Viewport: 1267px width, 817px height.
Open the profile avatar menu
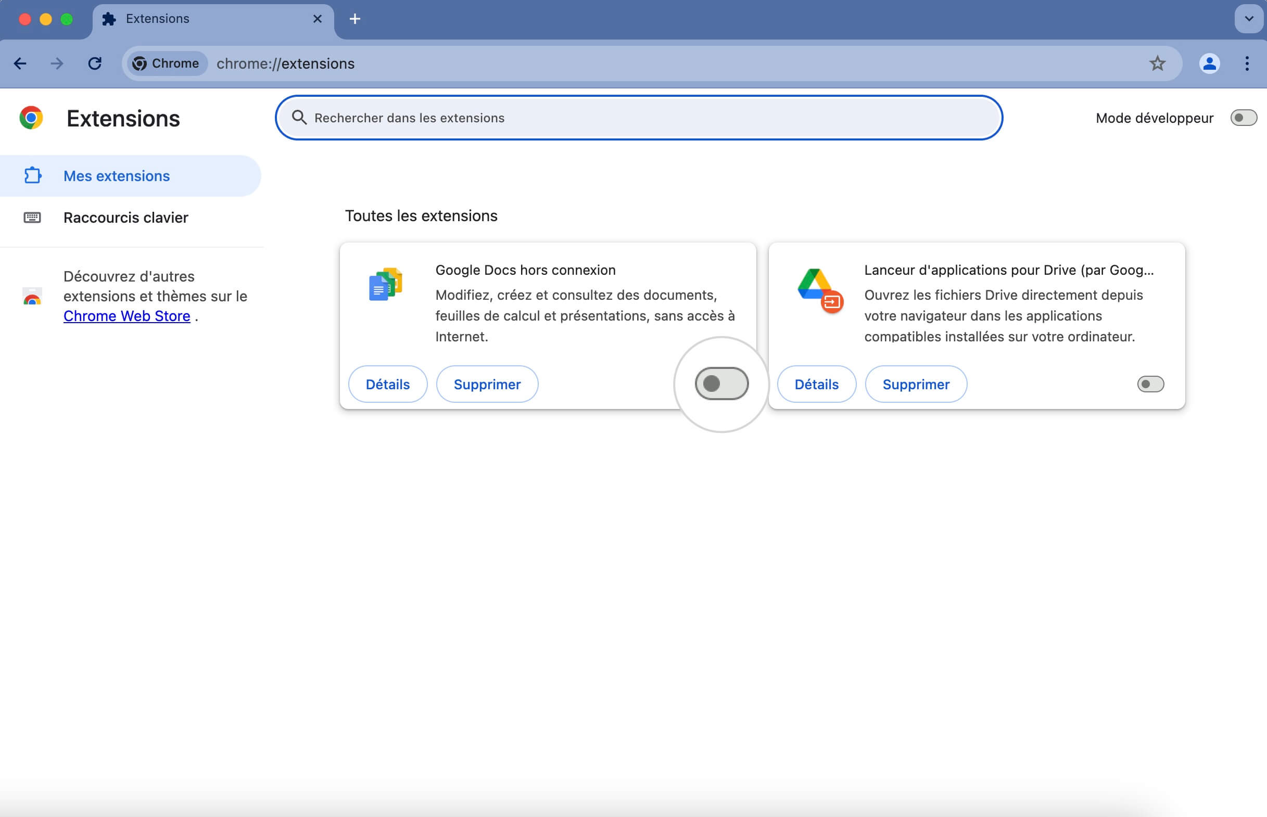[x=1209, y=63]
